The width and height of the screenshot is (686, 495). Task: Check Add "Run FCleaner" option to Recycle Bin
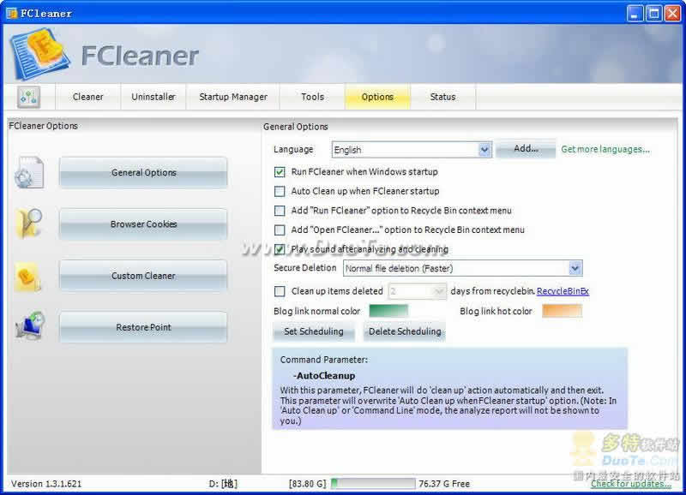coord(280,211)
